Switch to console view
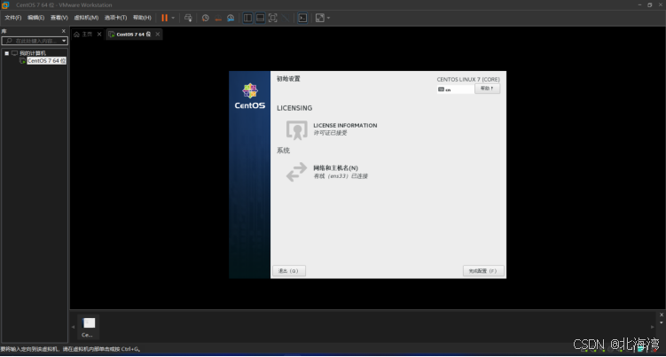This screenshot has height=357, width=666. click(302, 18)
